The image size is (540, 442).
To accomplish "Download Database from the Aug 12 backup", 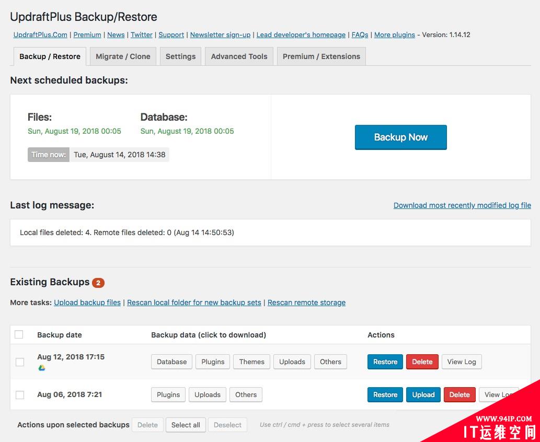I will coord(171,362).
